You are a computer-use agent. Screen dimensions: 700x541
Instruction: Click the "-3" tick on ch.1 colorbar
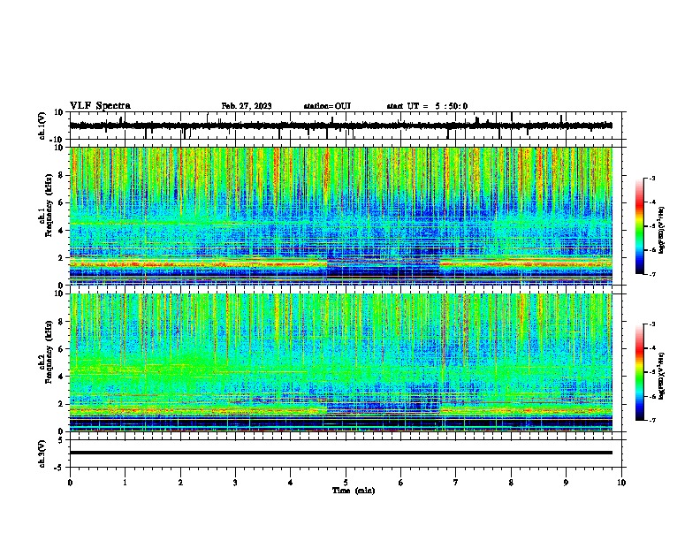coord(651,178)
